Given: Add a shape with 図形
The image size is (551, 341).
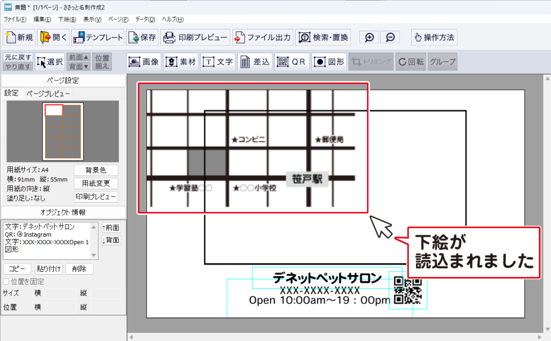Looking at the screenshot, I should point(329,62).
